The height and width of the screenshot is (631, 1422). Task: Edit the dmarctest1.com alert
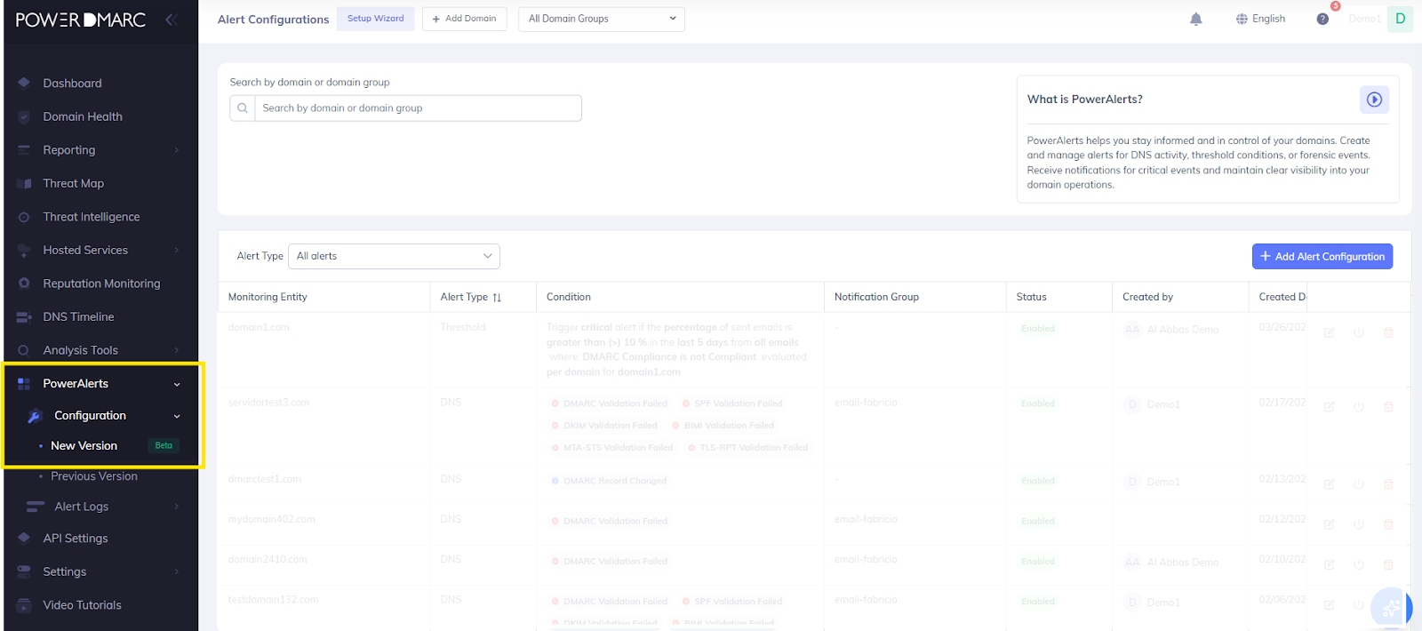point(1329,484)
